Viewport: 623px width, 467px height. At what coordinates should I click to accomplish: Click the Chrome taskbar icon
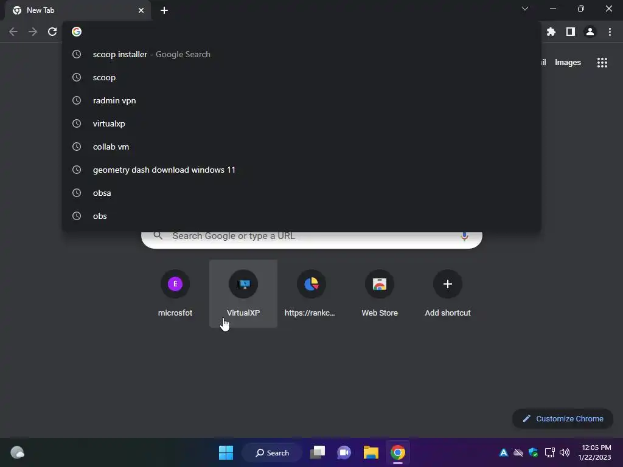398,452
